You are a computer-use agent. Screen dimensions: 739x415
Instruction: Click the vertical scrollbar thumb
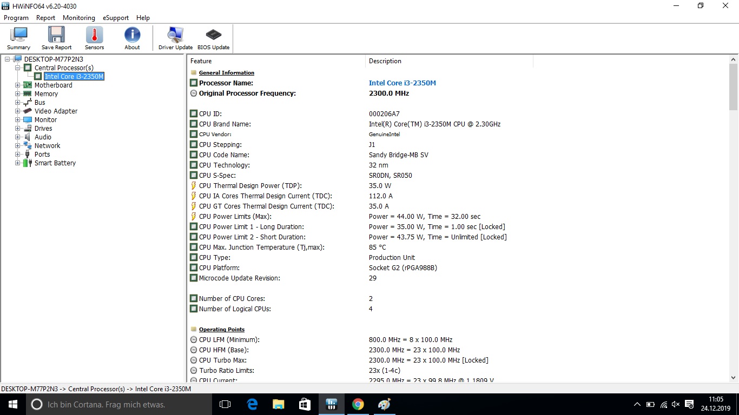[x=734, y=86]
